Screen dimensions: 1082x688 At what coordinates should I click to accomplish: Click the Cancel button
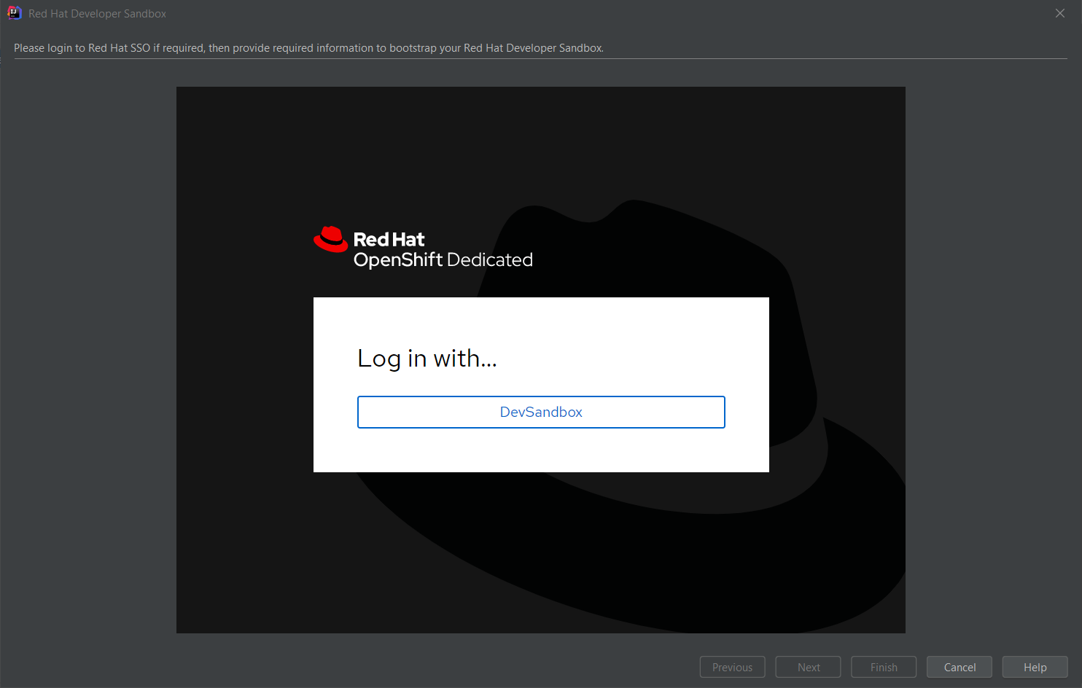pos(960,667)
